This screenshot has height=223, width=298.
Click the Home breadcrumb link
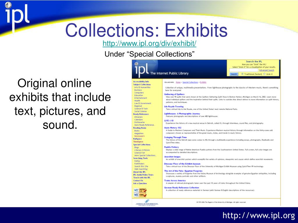tap(178, 82)
